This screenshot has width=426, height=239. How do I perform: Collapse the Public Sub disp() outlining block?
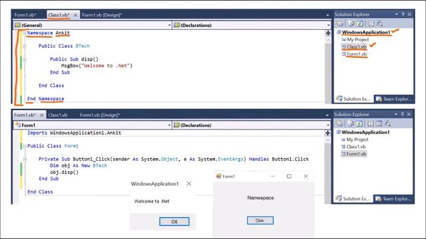(x=25, y=59)
